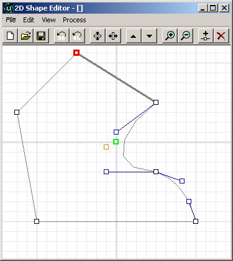Select the orange pivot handle
233x261 pixels.
click(106, 147)
